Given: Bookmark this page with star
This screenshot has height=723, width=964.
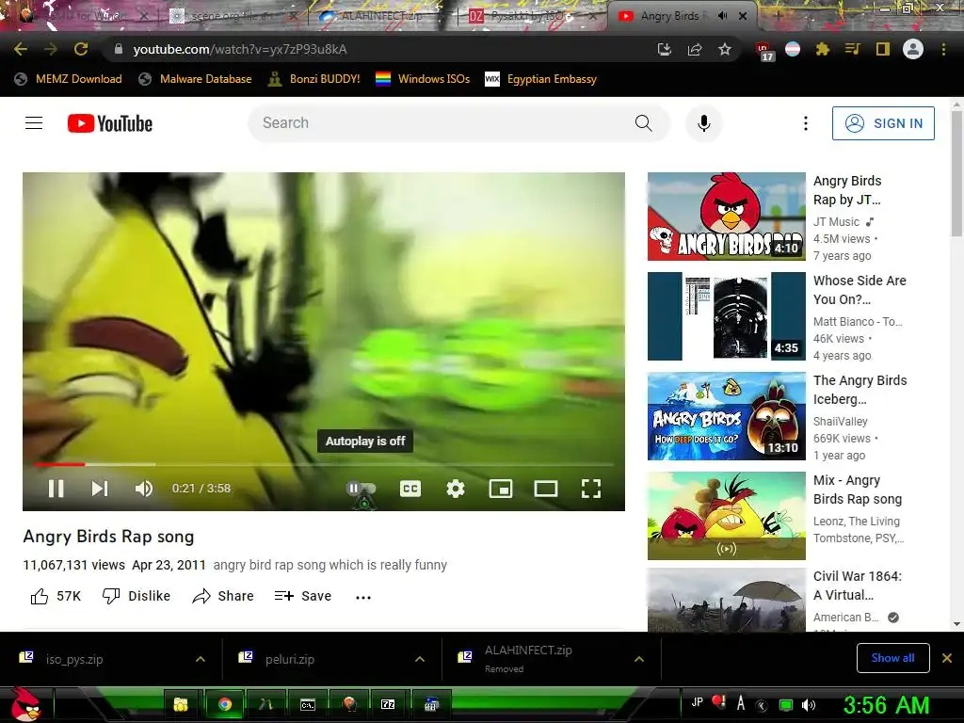Looking at the screenshot, I should [x=725, y=49].
